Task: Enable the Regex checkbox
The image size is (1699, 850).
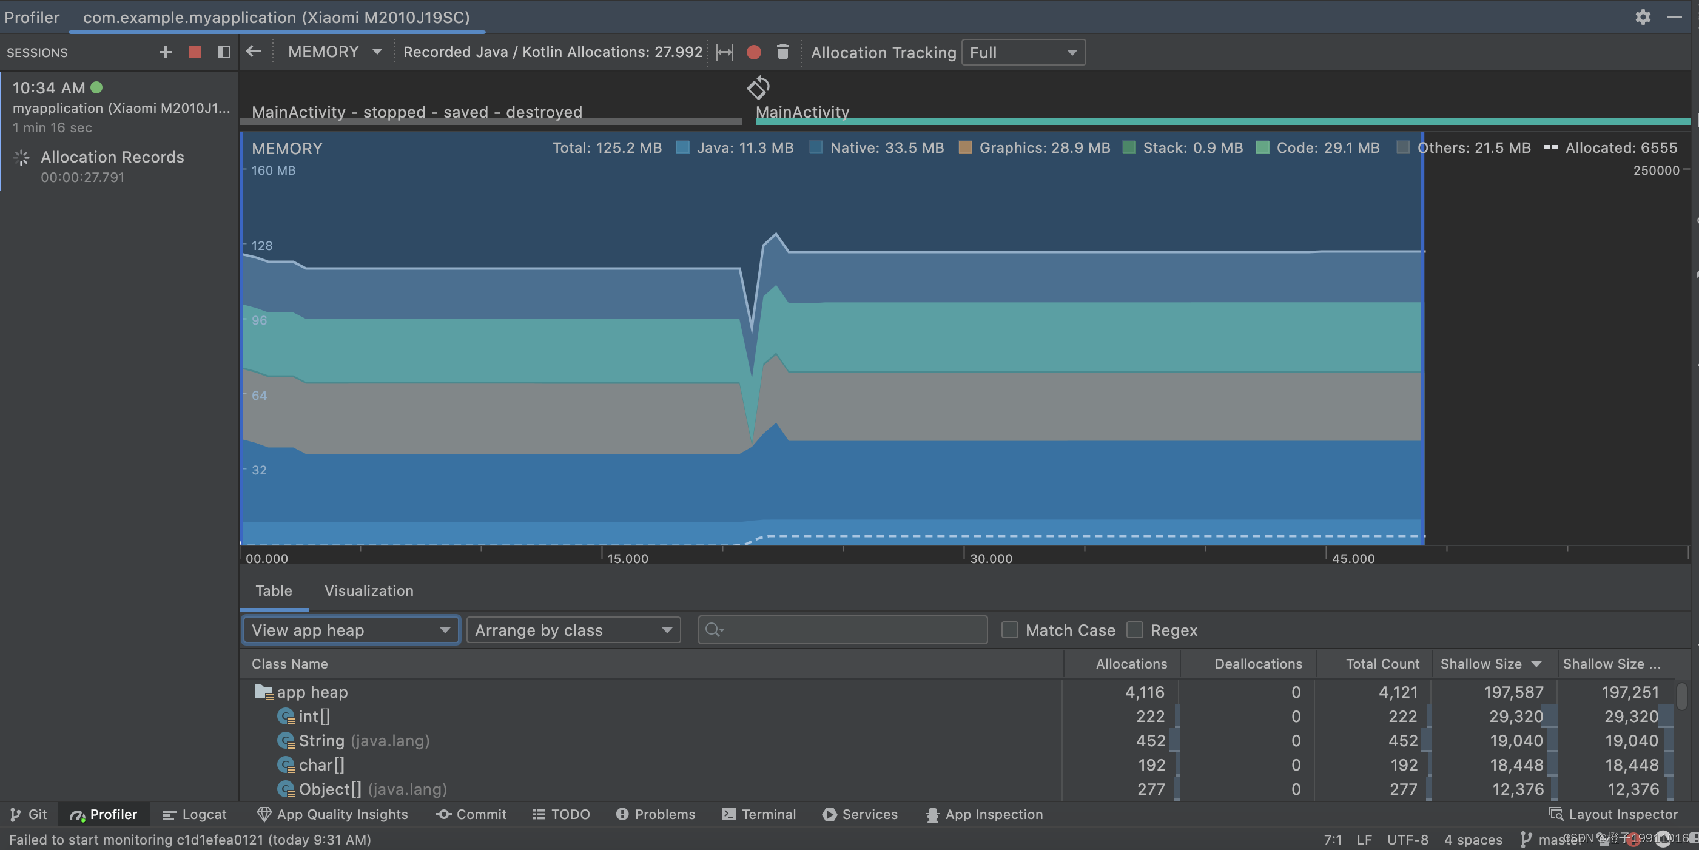Action: (x=1134, y=630)
